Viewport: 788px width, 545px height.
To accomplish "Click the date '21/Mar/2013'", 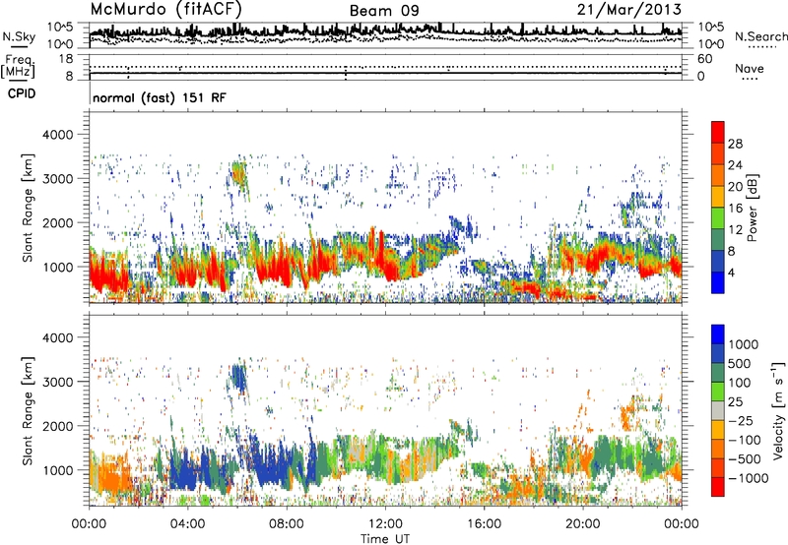I will point(629,10).
